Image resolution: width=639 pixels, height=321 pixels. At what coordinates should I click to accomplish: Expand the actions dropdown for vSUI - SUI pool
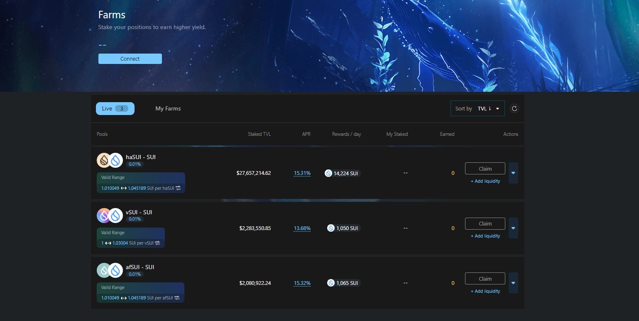(513, 228)
